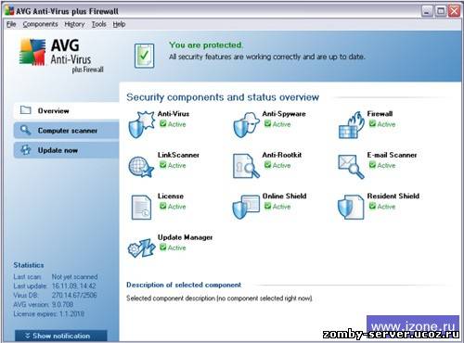Click Resident Shield Active status checkmark

point(372,206)
